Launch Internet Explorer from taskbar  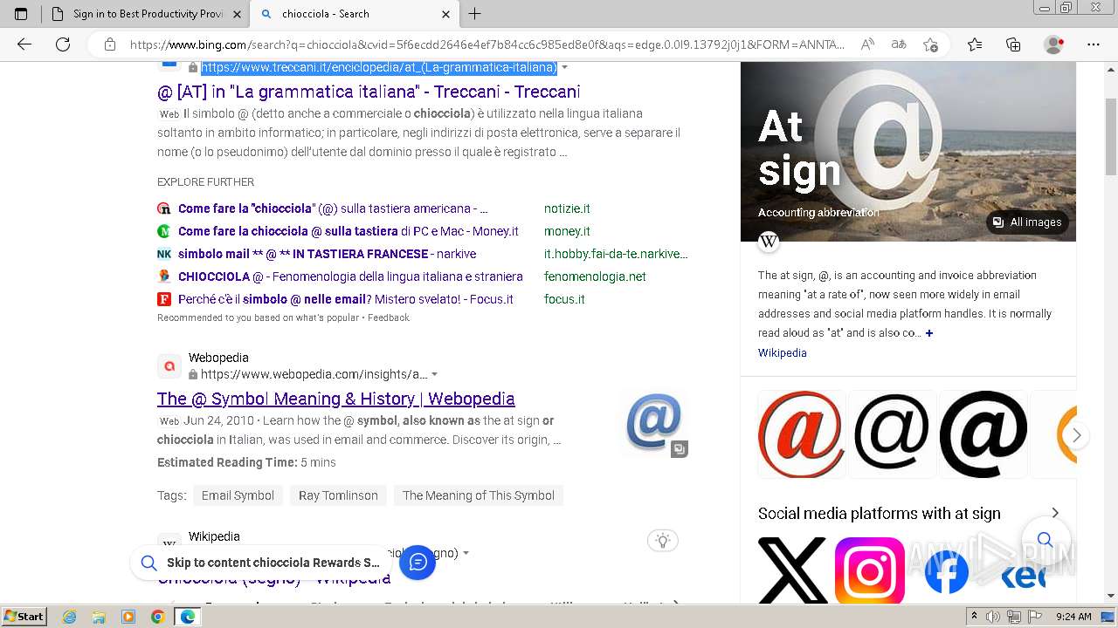pyautogui.click(x=70, y=617)
